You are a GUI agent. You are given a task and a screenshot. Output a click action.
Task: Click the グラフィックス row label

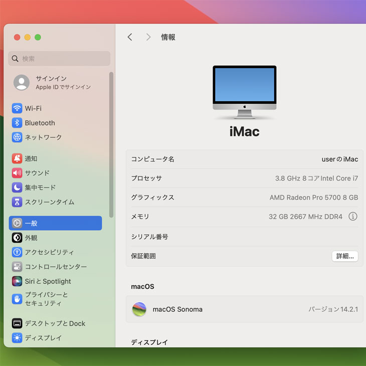pos(152,198)
